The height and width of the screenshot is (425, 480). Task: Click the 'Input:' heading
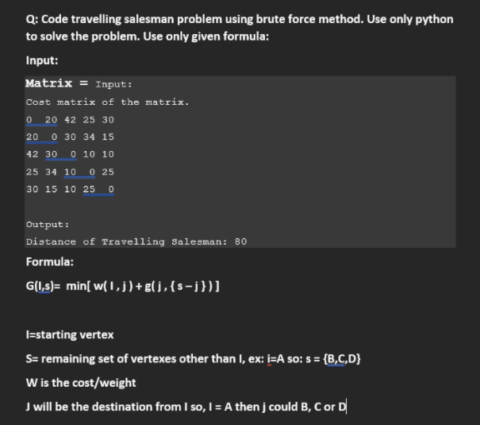(42, 60)
